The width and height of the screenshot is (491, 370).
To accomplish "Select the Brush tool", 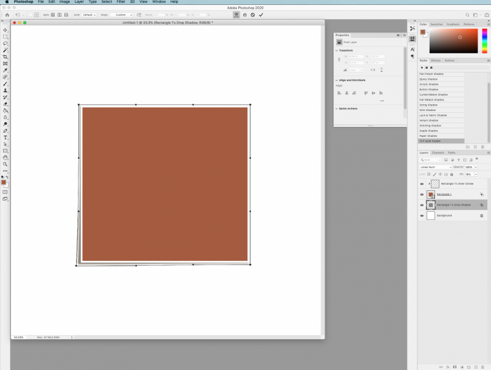I will coord(6,83).
